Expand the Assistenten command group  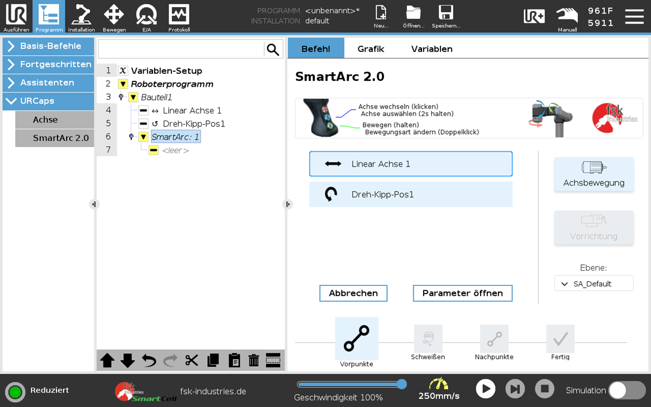click(48, 83)
